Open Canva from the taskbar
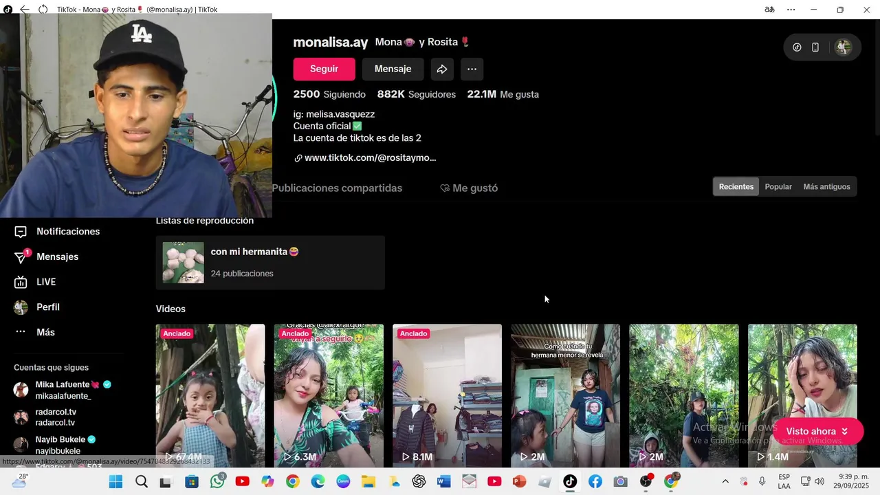This screenshot has height=495, width=880. tap(343, 482)
